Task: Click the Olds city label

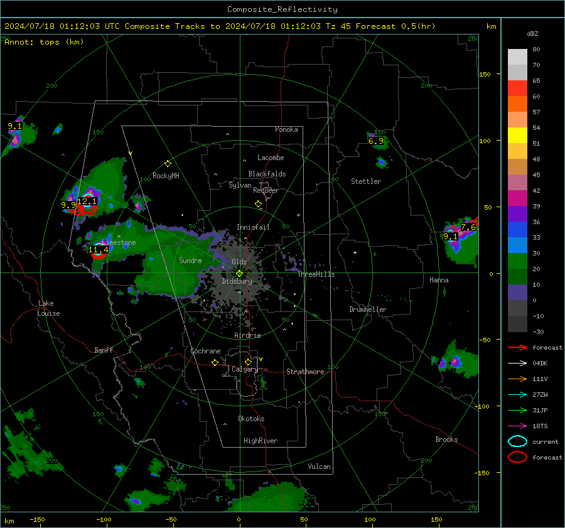Action: 239,262
